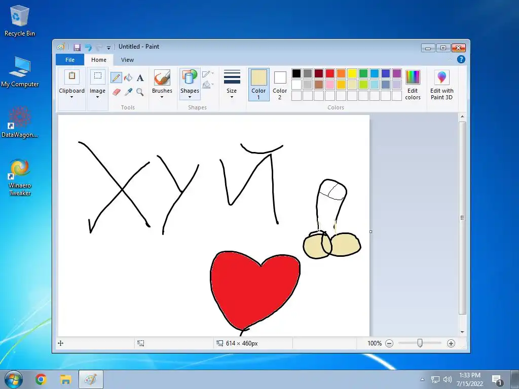This screenshot has height=389, width=519.
Task: Open the File menu
Action: pos(70,60)
